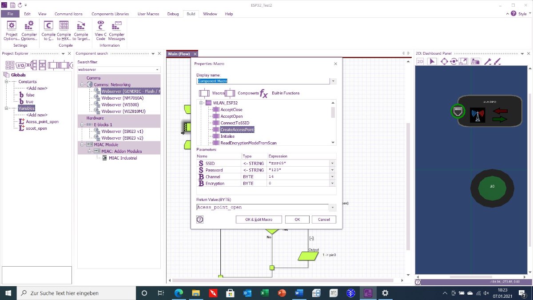Switch to the Debug ribbon tab
The width and height of the screenshot is (533, 300).
click(x=173, y=14)
